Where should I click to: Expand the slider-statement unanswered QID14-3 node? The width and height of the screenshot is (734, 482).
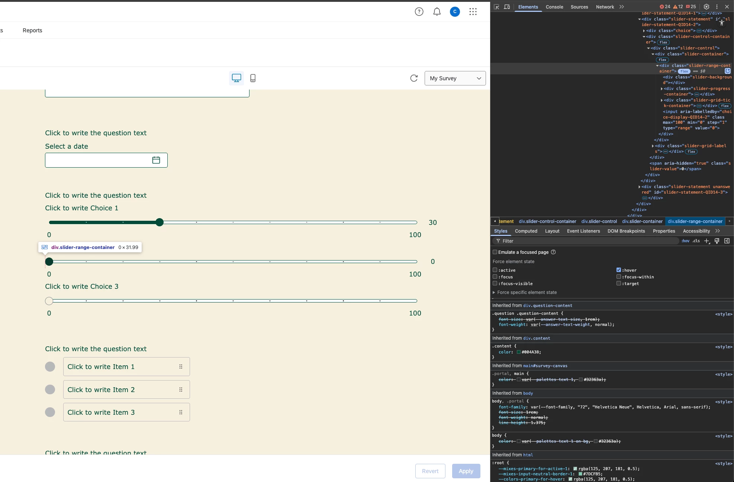pos(640,187)
